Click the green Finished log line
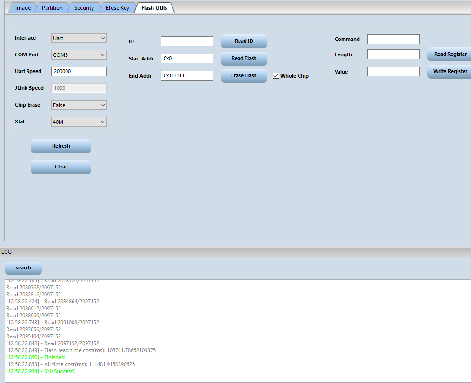 pyautogui.click(x=35, y=357)
